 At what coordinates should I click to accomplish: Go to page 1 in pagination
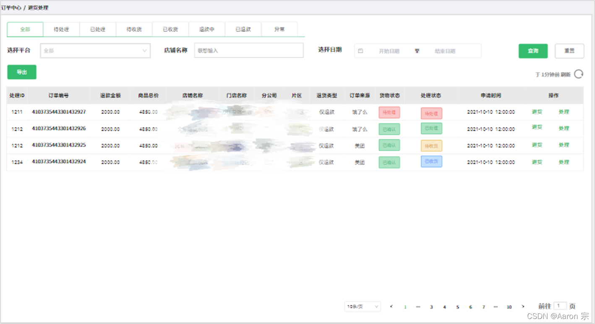[x=405, y=307]
